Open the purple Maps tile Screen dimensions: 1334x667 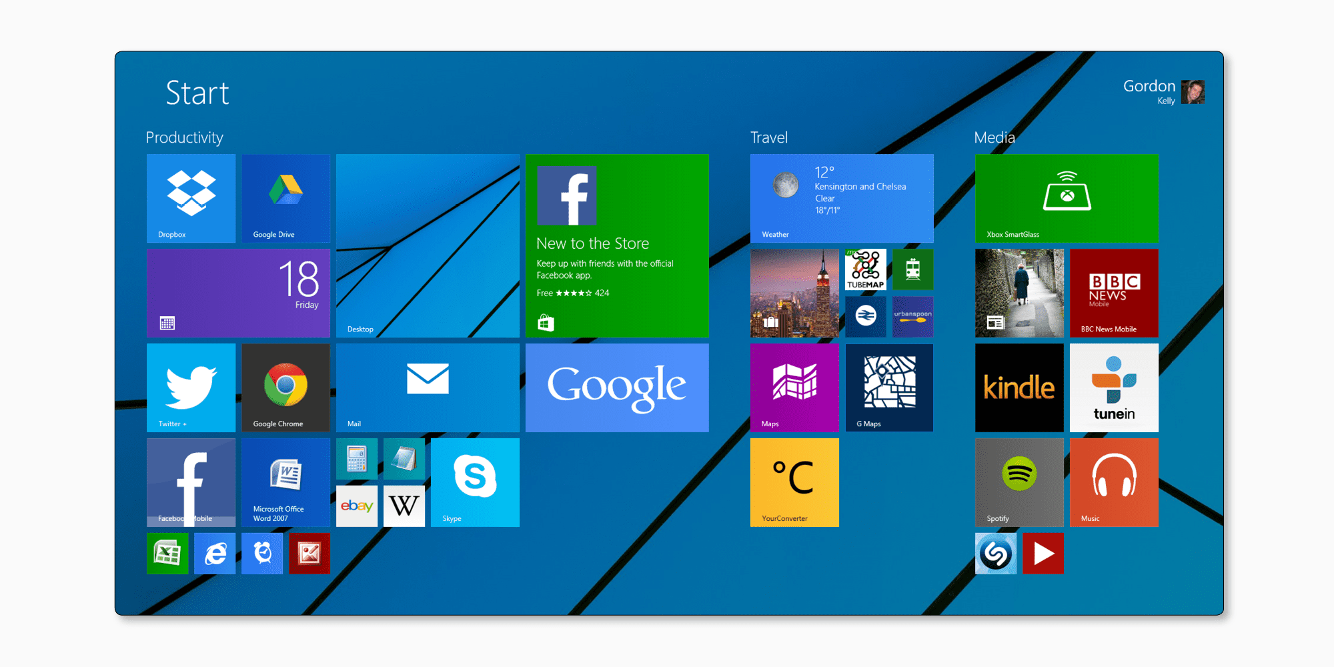coord(794,388)
